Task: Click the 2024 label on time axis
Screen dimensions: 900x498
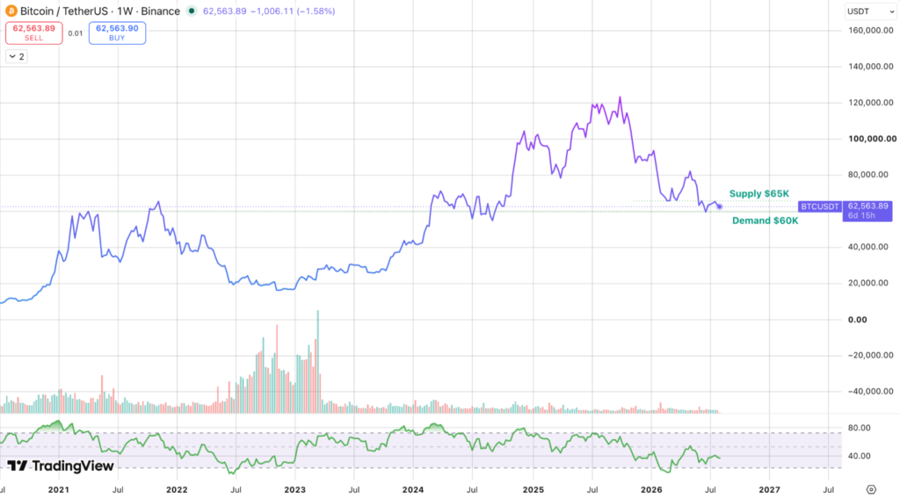Action: [413, 489]
